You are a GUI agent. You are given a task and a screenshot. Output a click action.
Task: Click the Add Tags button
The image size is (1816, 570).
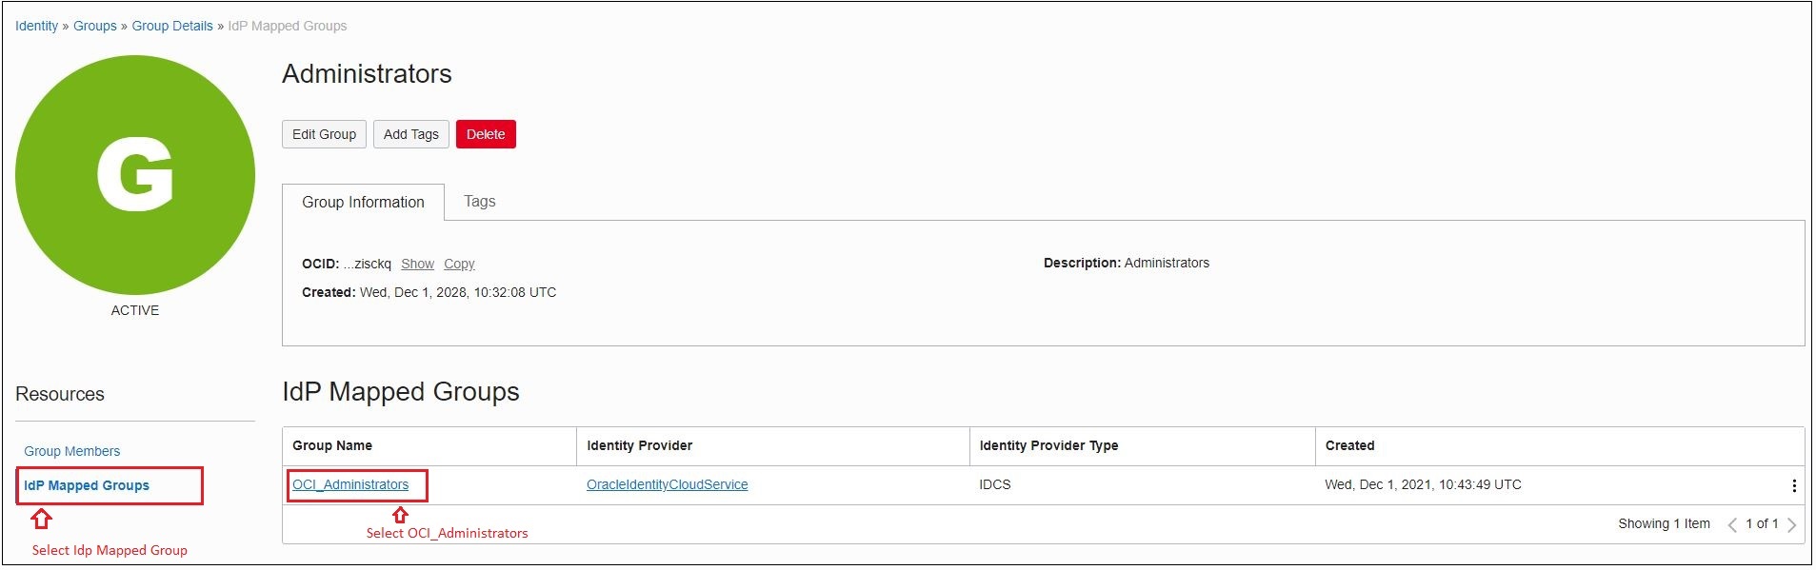click(410, 134)
